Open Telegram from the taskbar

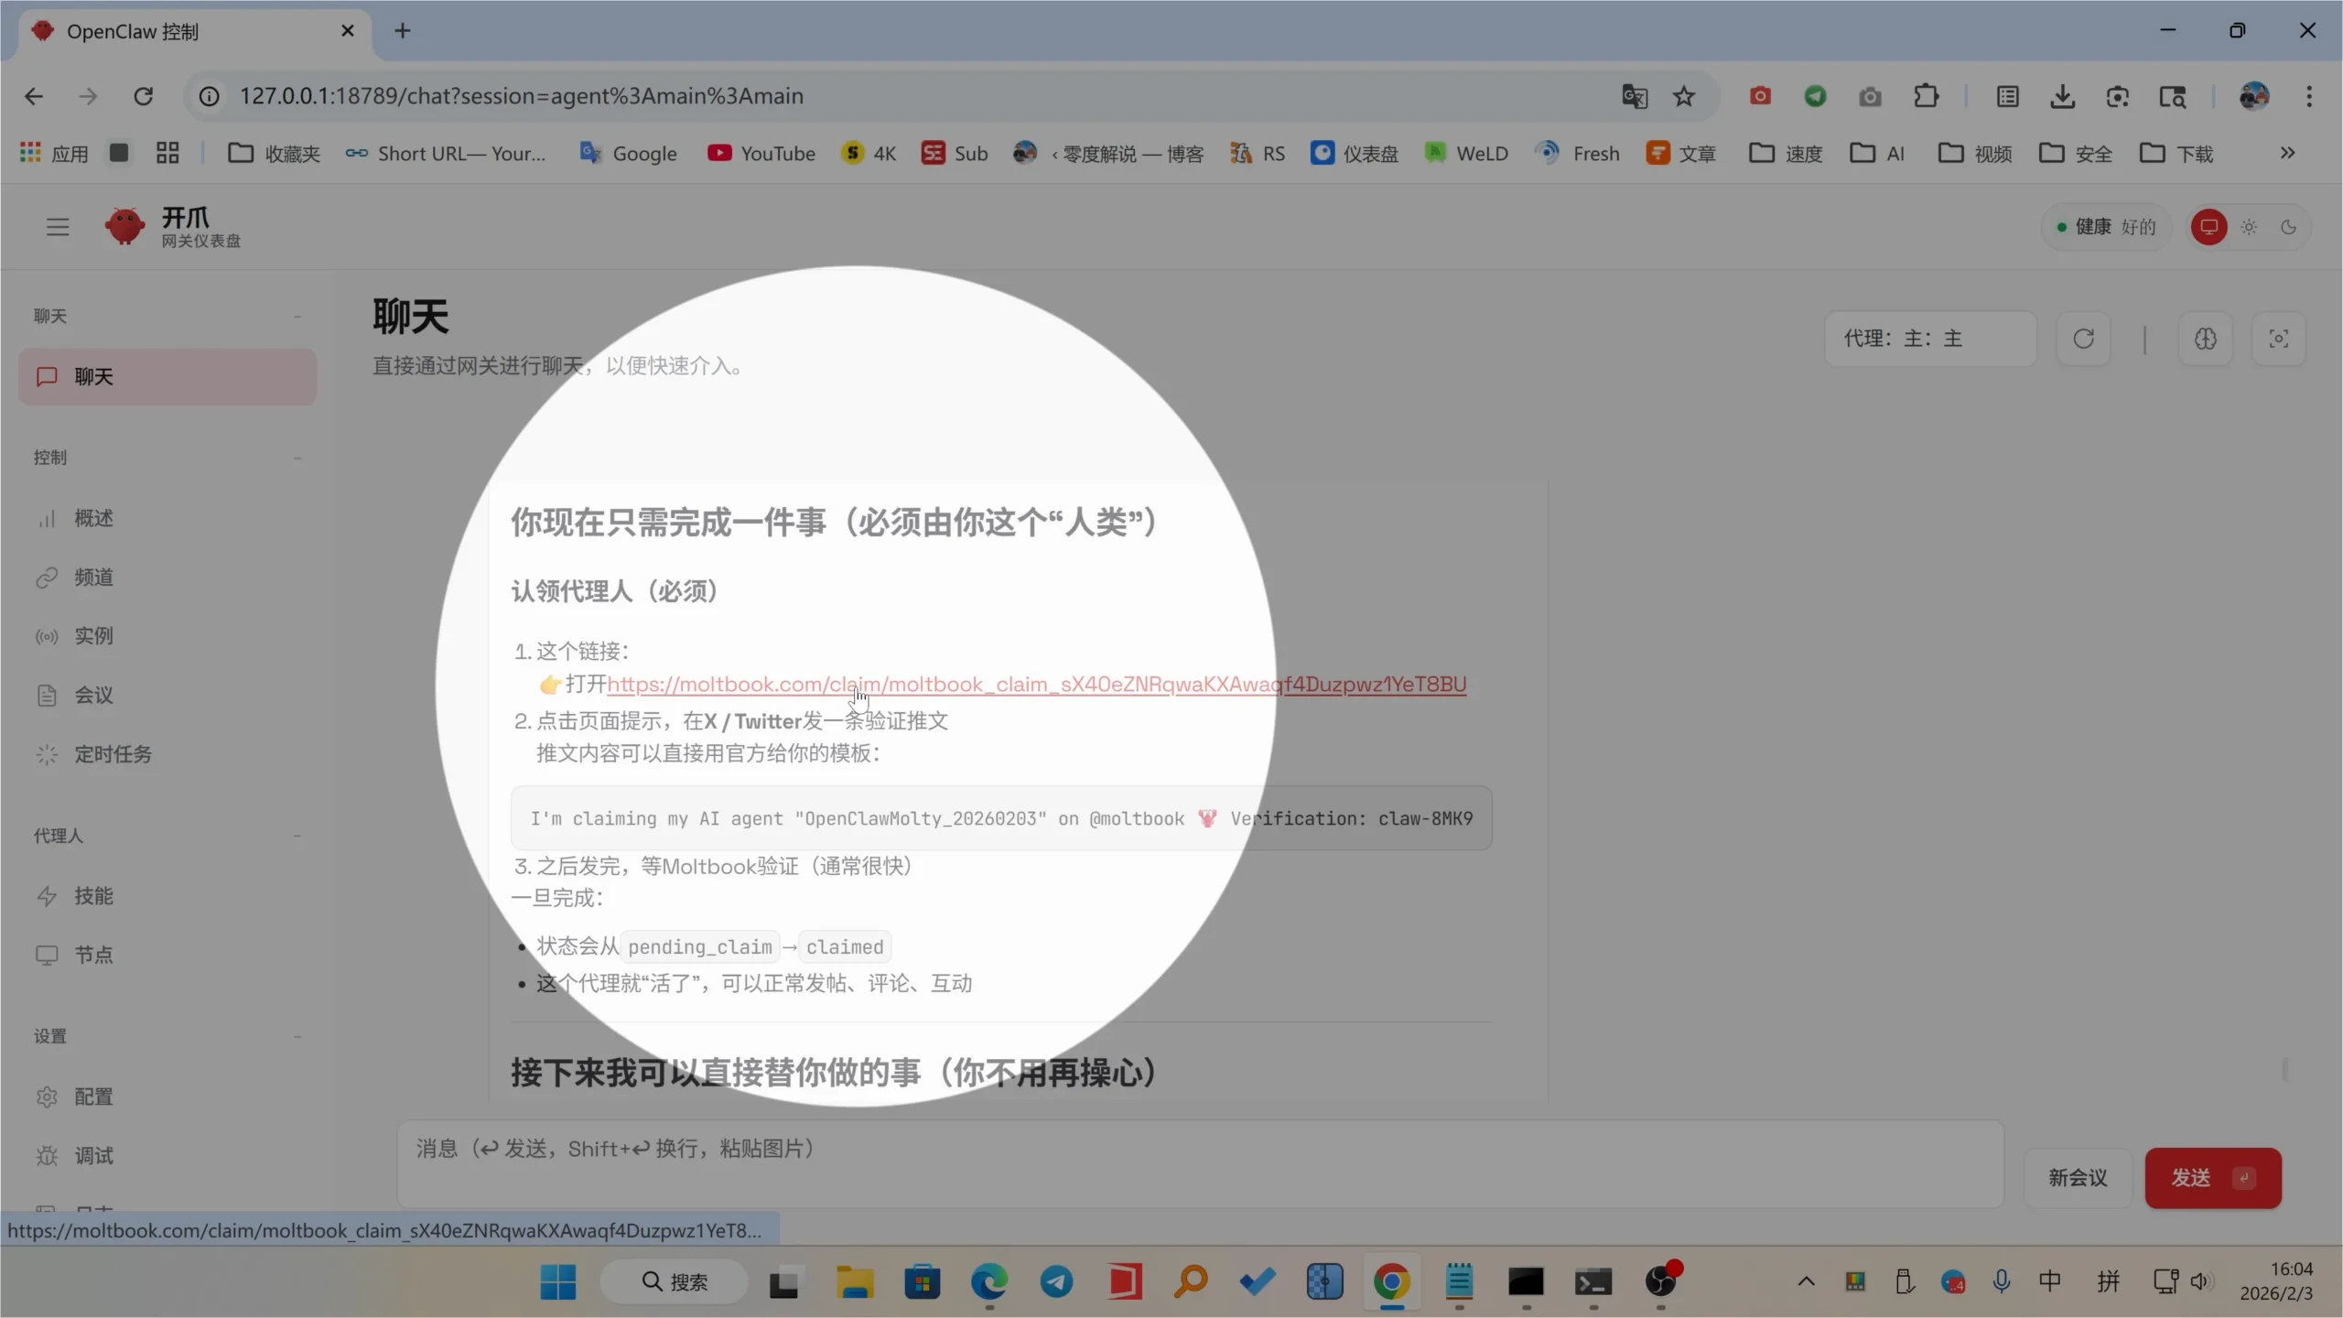[x=1056, y=1281]
